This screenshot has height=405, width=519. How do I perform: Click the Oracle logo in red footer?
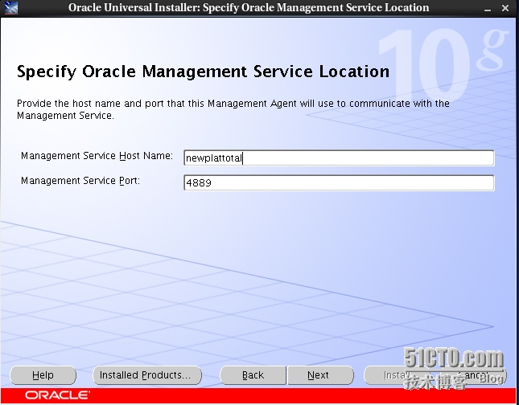point(57,395)
